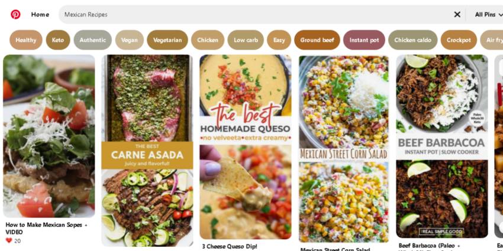Open the Carne Asada pin image
Screen dimensions: 503x251
click(x=147, y=151)
